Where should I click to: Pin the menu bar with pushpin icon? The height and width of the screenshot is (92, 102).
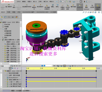coord(57,2)
